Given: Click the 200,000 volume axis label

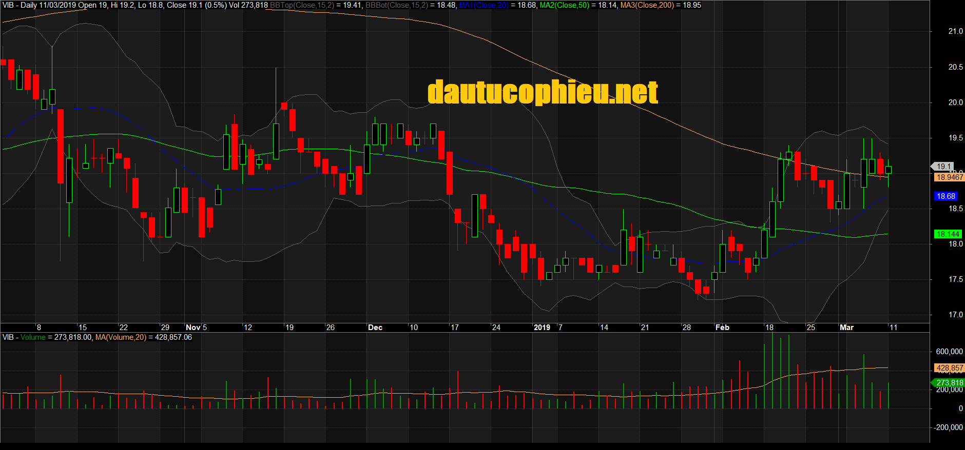Looking at the screenshot, I should [950, 390].
